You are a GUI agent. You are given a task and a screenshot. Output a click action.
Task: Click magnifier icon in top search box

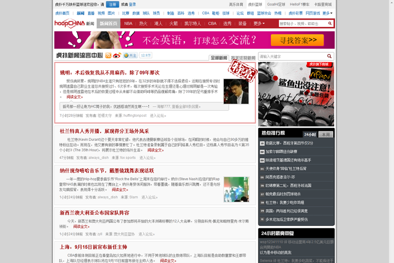329,24
